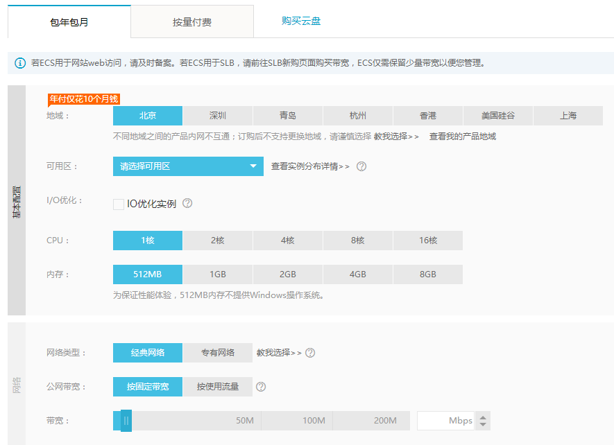This screenshot has width=614, height=445.
Task: Select 专有网络 network type
Action: pyautogui.click(x=218, y=353)
